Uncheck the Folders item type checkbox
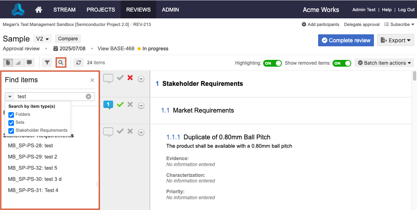 click(x=11, y=115)
